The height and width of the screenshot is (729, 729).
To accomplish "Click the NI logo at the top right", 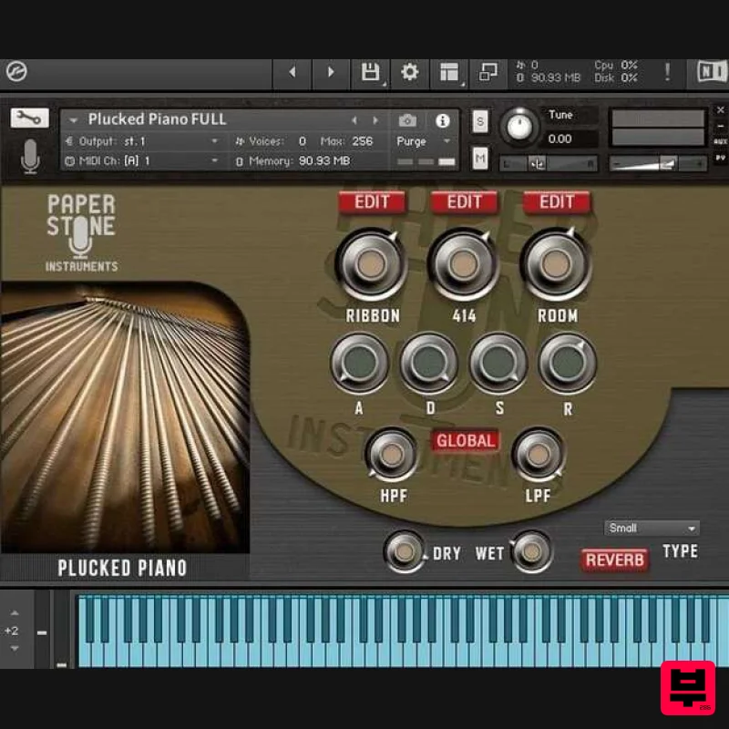I will click(x=711, y=72).
